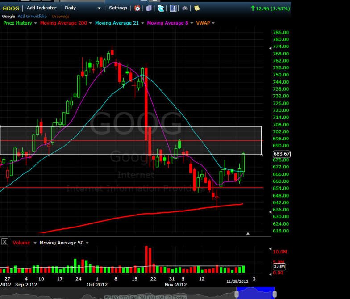Click the camera snapshot icon

point(185,8)
